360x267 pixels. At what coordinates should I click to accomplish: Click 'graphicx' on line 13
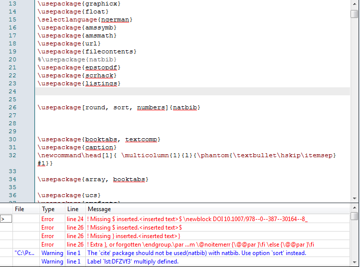point(101,4)
